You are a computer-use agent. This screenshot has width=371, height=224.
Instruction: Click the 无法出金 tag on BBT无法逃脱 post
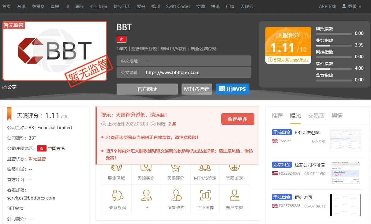click(x=282, y=133)
